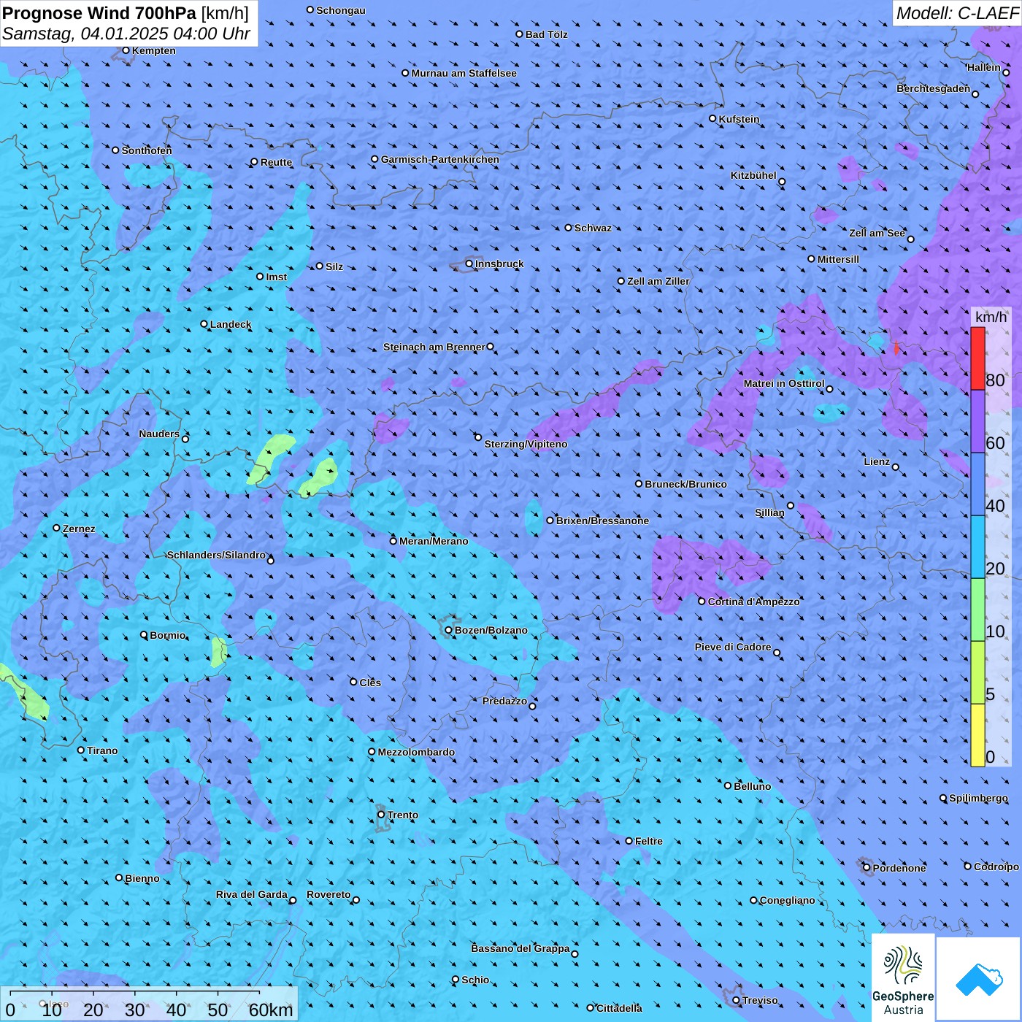Click the 'Mittersill' label
Viewport: 1022px width, 1022px height.
[x=838, y=259]
